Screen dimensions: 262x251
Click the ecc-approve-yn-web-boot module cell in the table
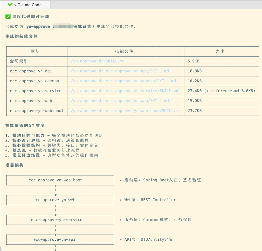pos(37,111)
